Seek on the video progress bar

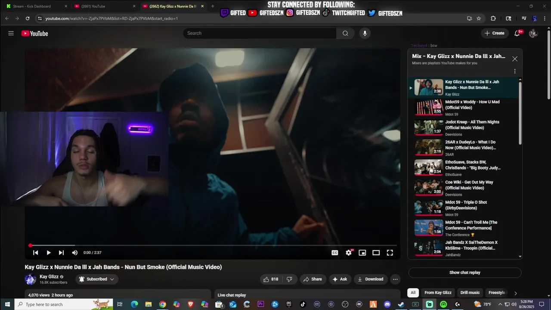pyautogui.click(x=213, y=245)
